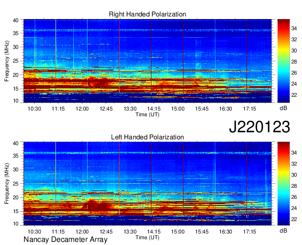Screen dimensions: 302x245
Task: Click the 22 dB label on Right Handed colorbar
Action: click(294, 95)
